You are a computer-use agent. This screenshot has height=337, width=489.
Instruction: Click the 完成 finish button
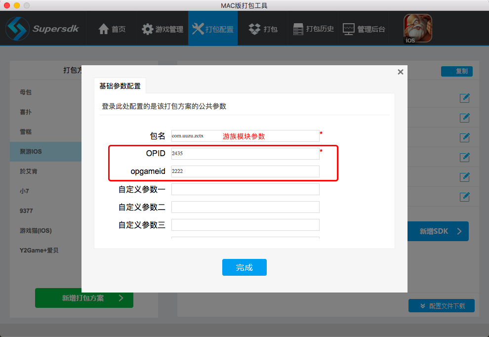point(244,267)
